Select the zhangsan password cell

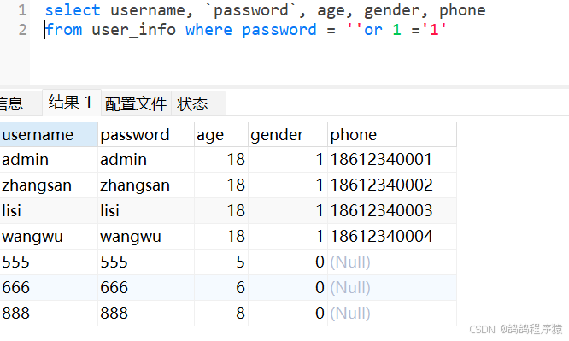pos(146,185)
